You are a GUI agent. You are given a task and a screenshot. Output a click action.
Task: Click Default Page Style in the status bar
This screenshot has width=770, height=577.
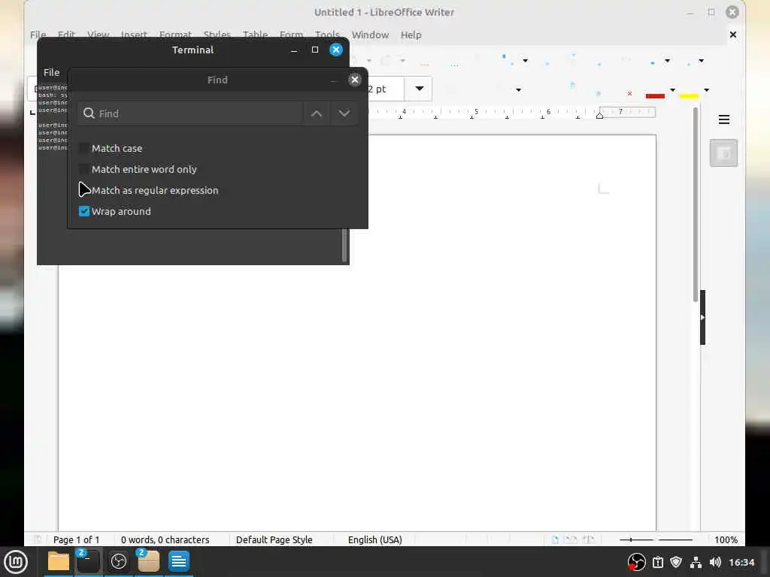point(274,539)
